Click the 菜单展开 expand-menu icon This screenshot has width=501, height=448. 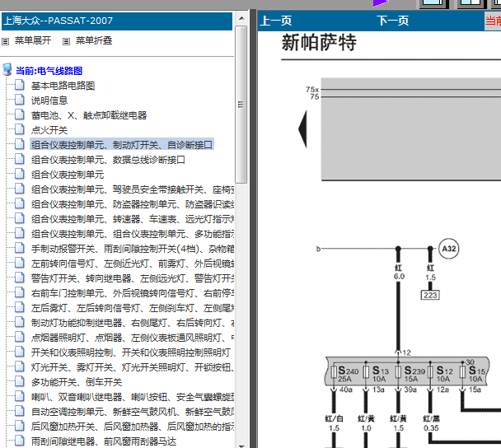6,41
